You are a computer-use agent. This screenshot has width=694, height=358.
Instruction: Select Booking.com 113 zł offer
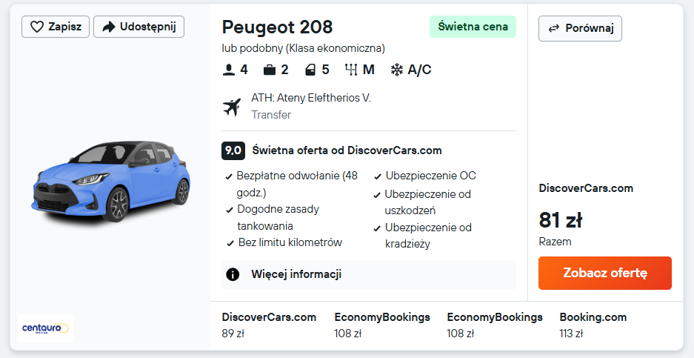point(593,325)
